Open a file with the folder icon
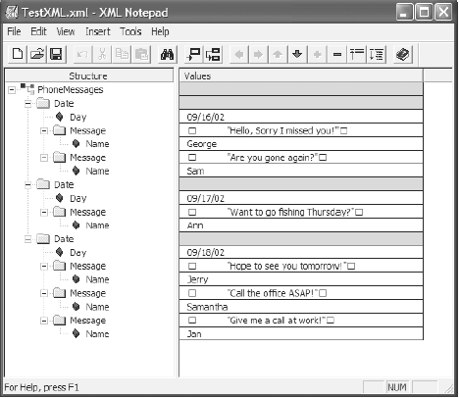 point(37,54)
